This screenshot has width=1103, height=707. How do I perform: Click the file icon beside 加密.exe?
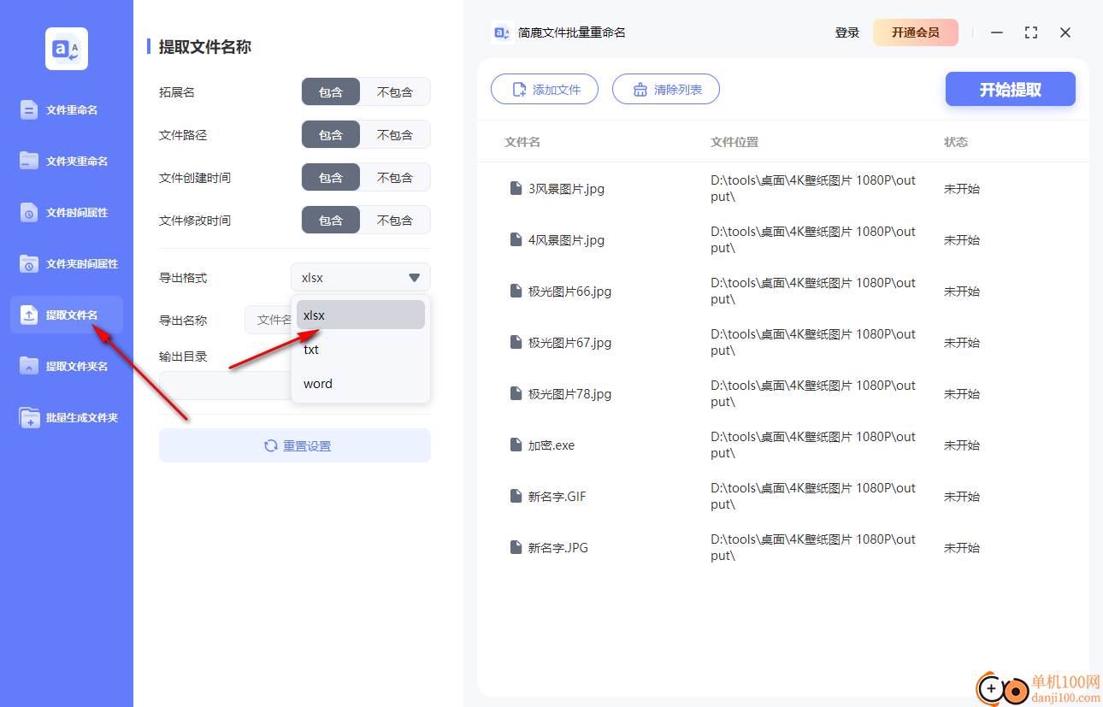[x=516, y=445]
